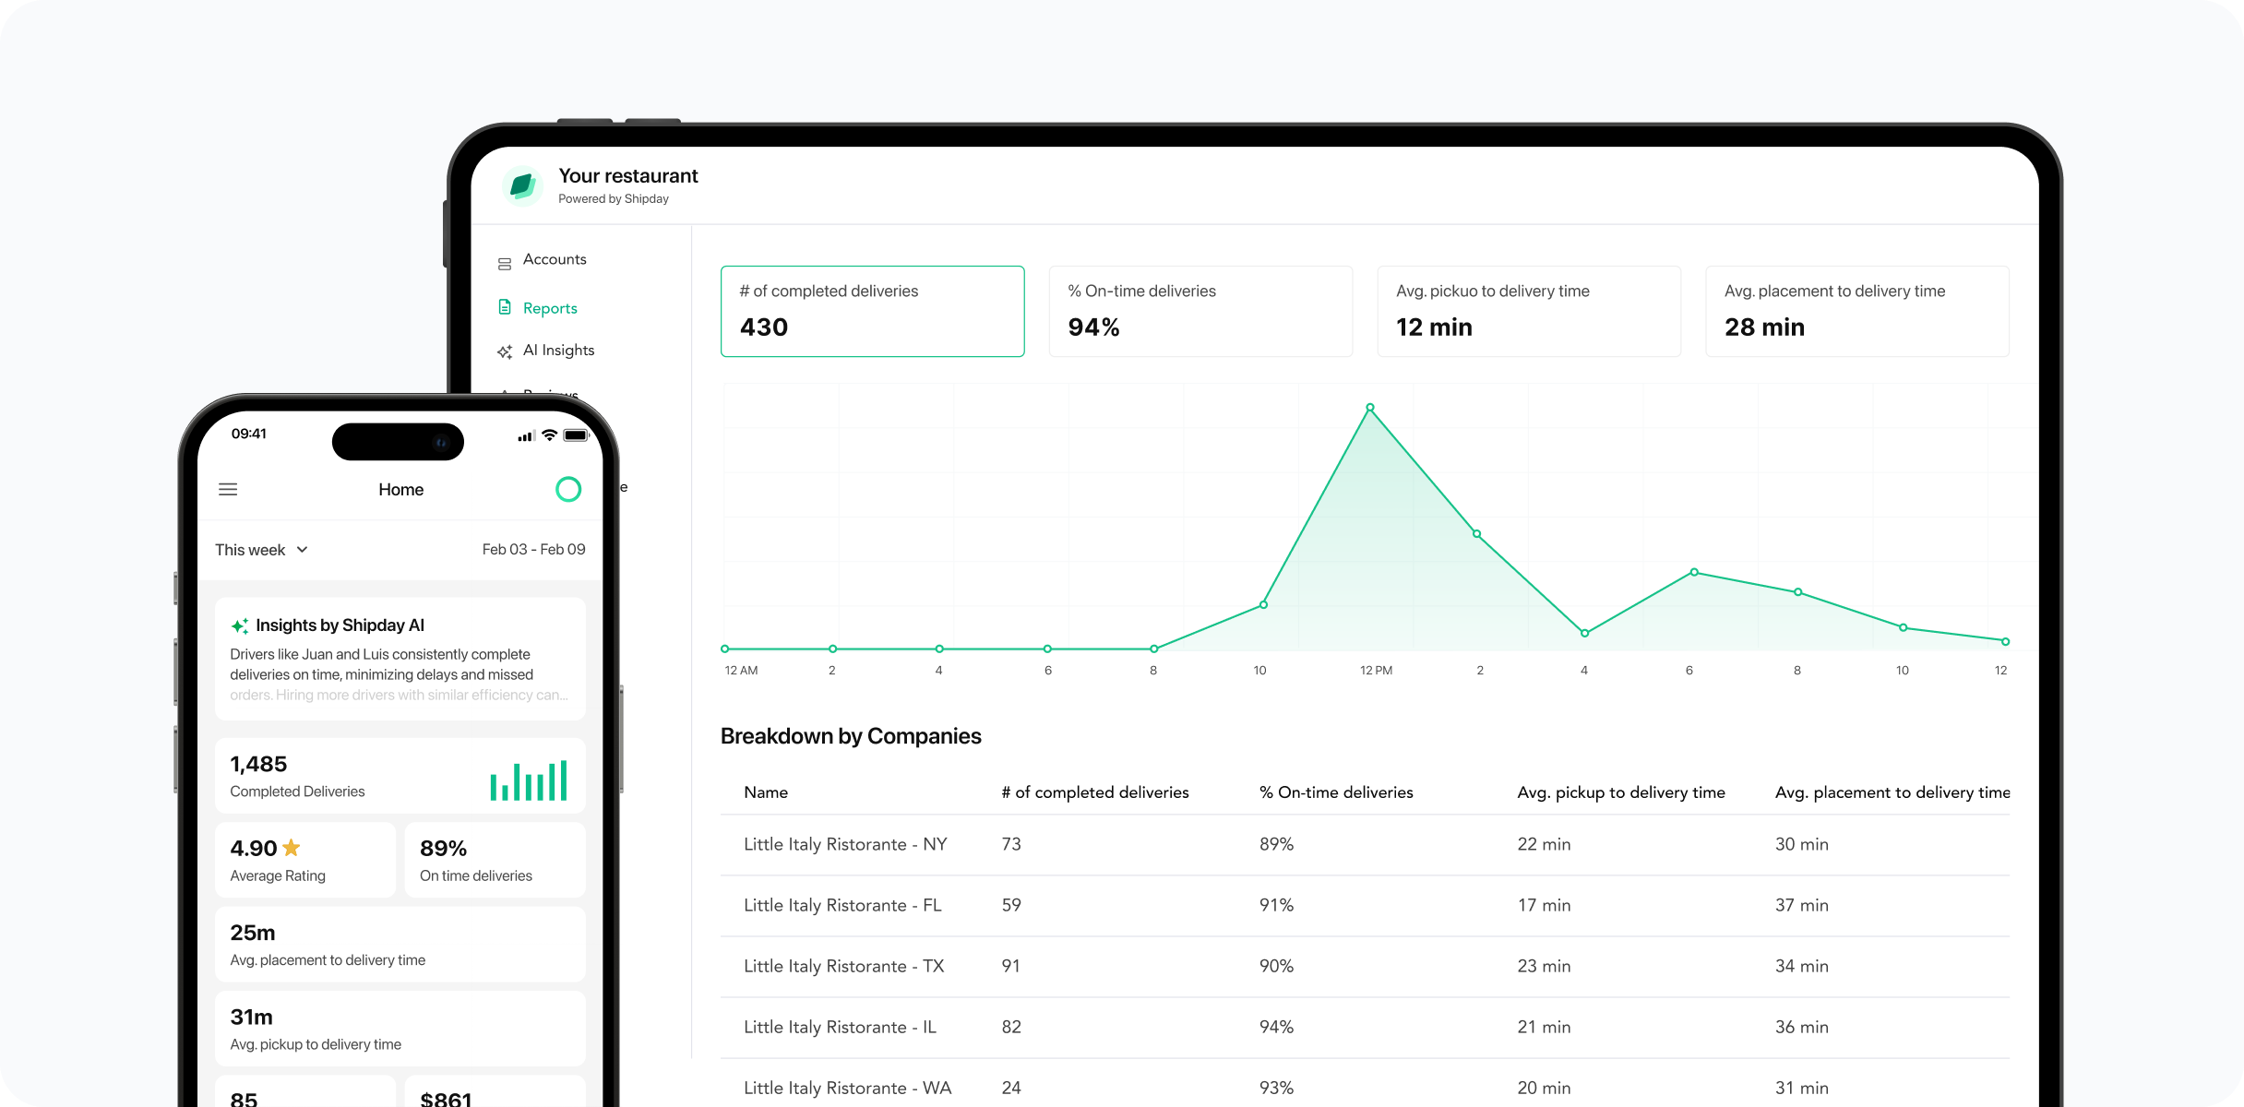Tap the green circle status icon
The width and height of the screenshot is (2244, 1107).
[x=568, y=490]
